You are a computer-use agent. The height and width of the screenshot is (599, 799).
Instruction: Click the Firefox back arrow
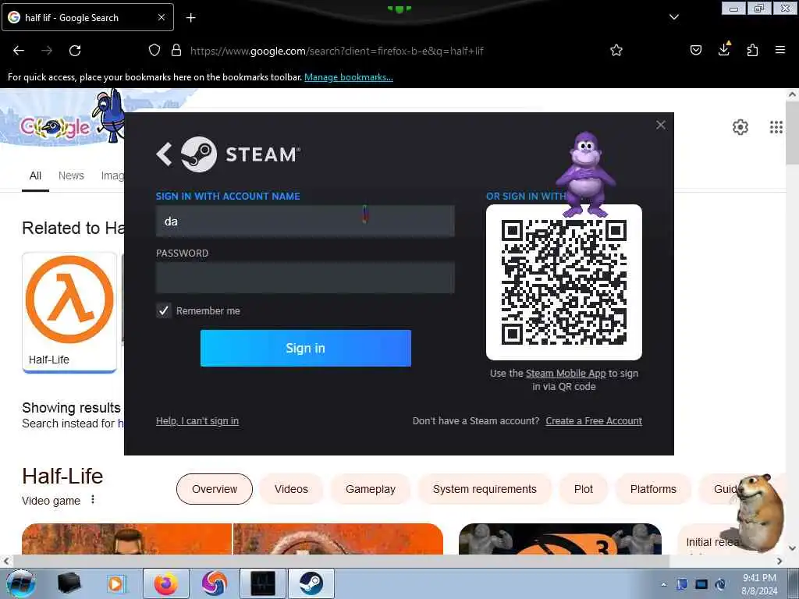pyautogui.click(x=19, y=51)
